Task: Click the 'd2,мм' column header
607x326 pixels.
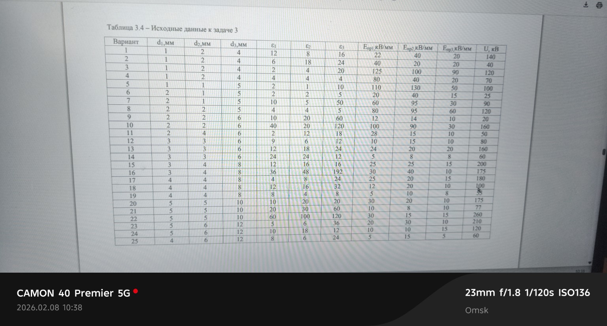Action: 202,43
